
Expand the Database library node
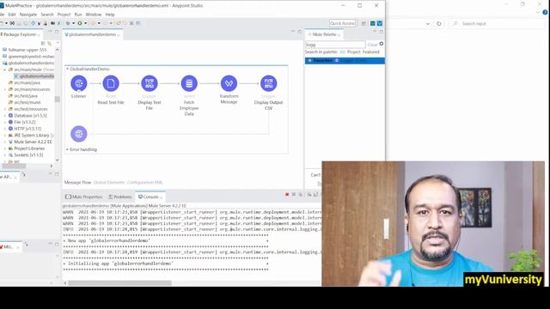pos(5,115)
